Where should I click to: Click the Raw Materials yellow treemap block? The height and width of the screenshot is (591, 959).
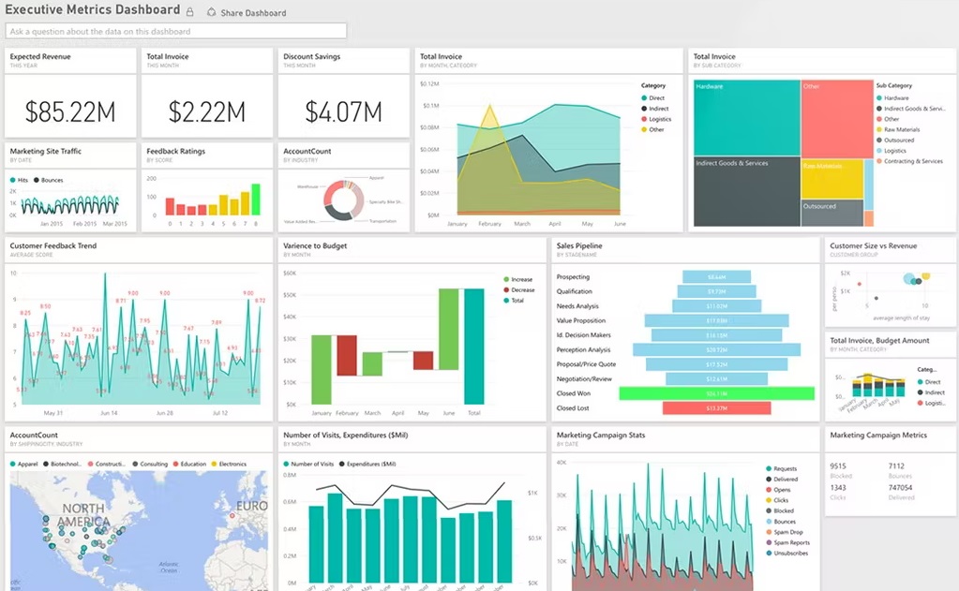832,178
